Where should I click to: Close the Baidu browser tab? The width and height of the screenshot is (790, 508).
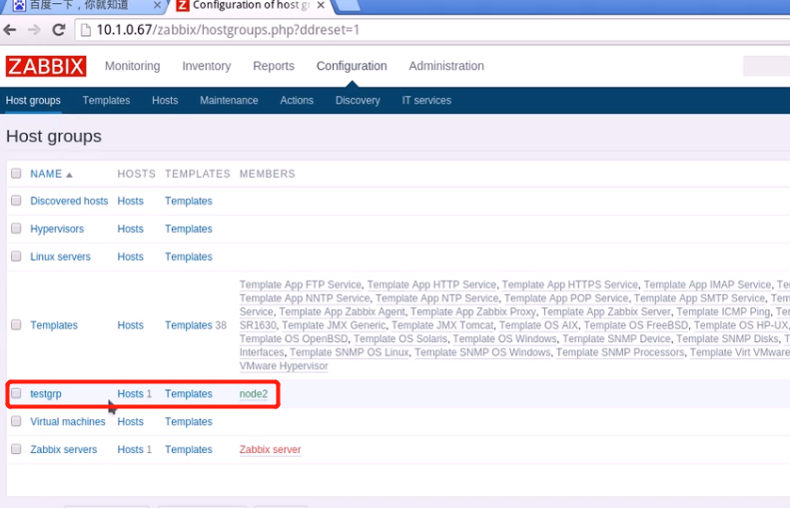(157, 5)
